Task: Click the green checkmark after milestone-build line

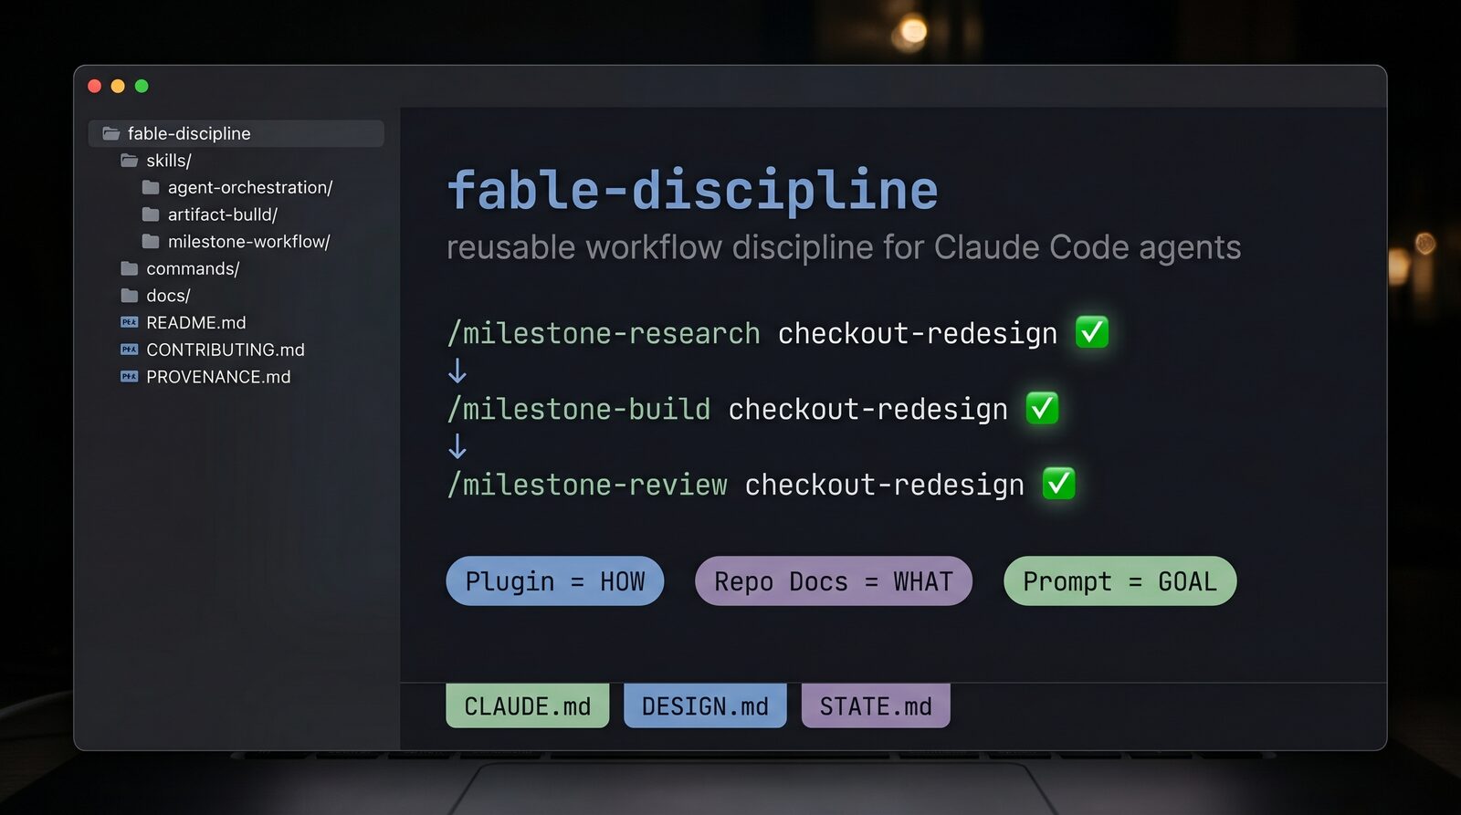Action: click(x=1043, y=408)
